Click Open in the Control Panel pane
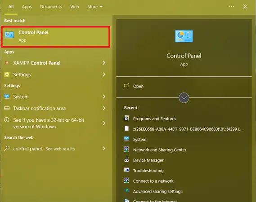The image size is (256, 202). click(x=138, y=86)
